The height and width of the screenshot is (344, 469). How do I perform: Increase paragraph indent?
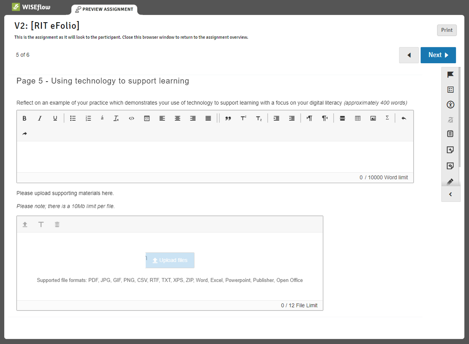tap(276, 118)
